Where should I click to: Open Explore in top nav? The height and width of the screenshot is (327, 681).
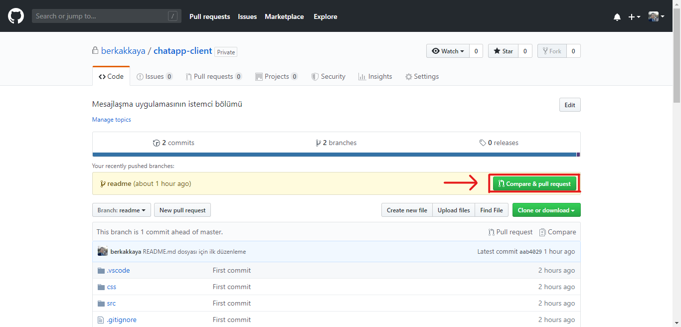pyautogui.click(x=326, y=16)
